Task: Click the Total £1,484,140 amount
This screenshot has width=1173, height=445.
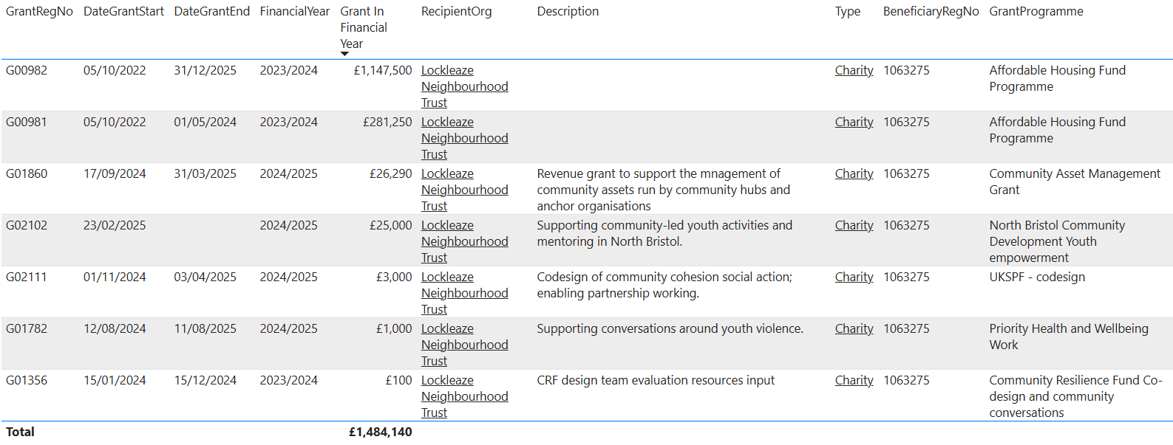Action: [380, 432]
